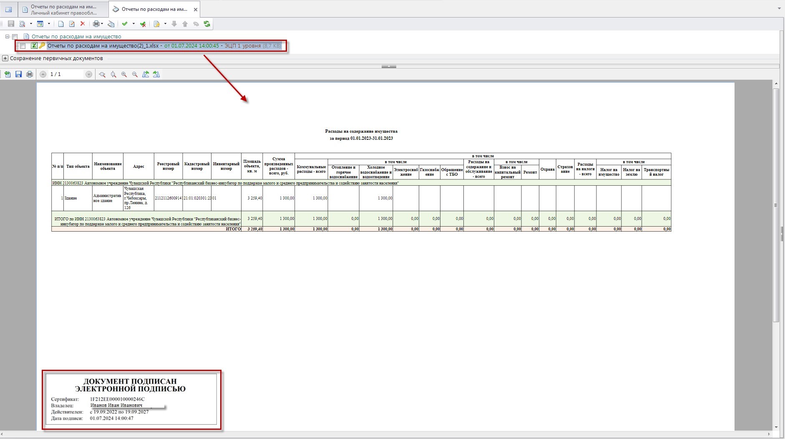Expand the preview magnifier dropdown arrow
Viewport: 785px width, 439px height.
pyautogui.click(x=31, y=24)
